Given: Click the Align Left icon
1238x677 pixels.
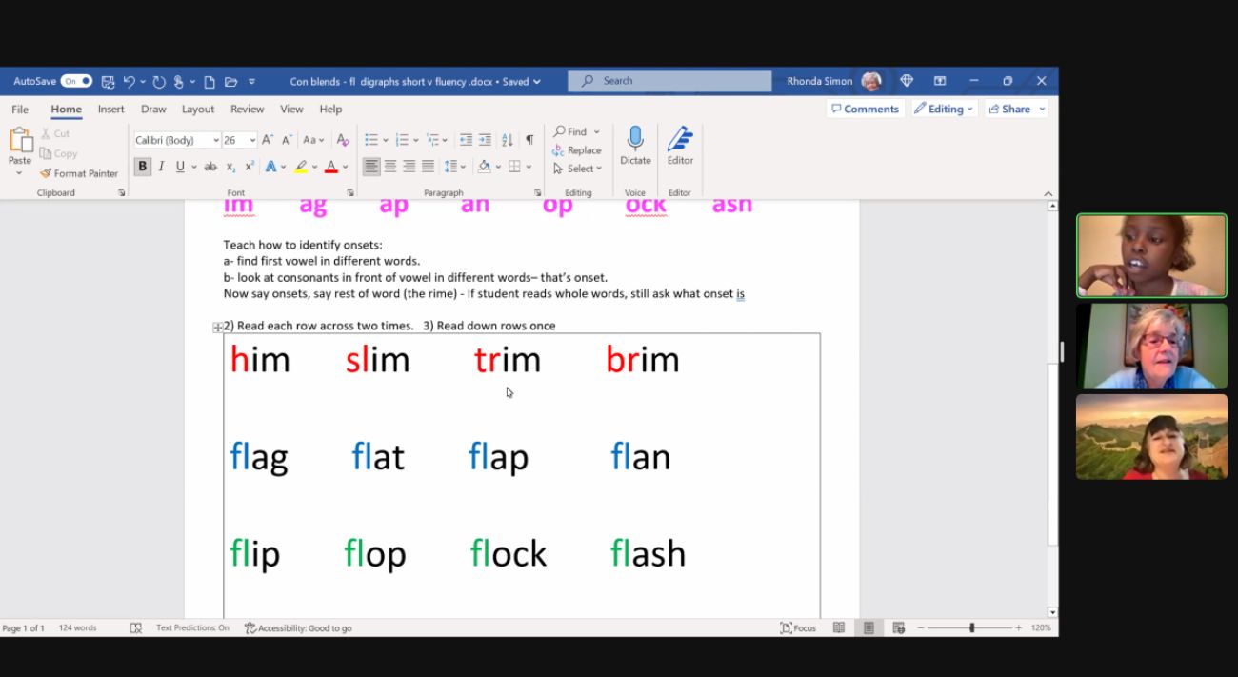Looking at the screenshot, I should [x=371, y=167].
